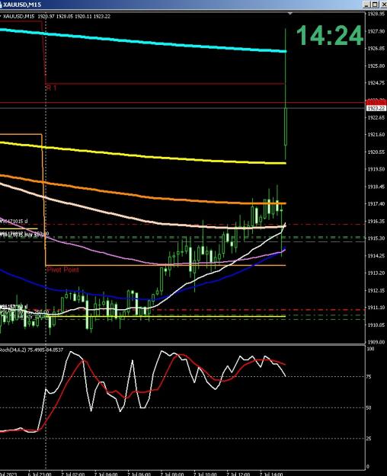Screen dimensions: 387x476
Task: Select the R 1 resistance label
Action: tap(51, 88)
